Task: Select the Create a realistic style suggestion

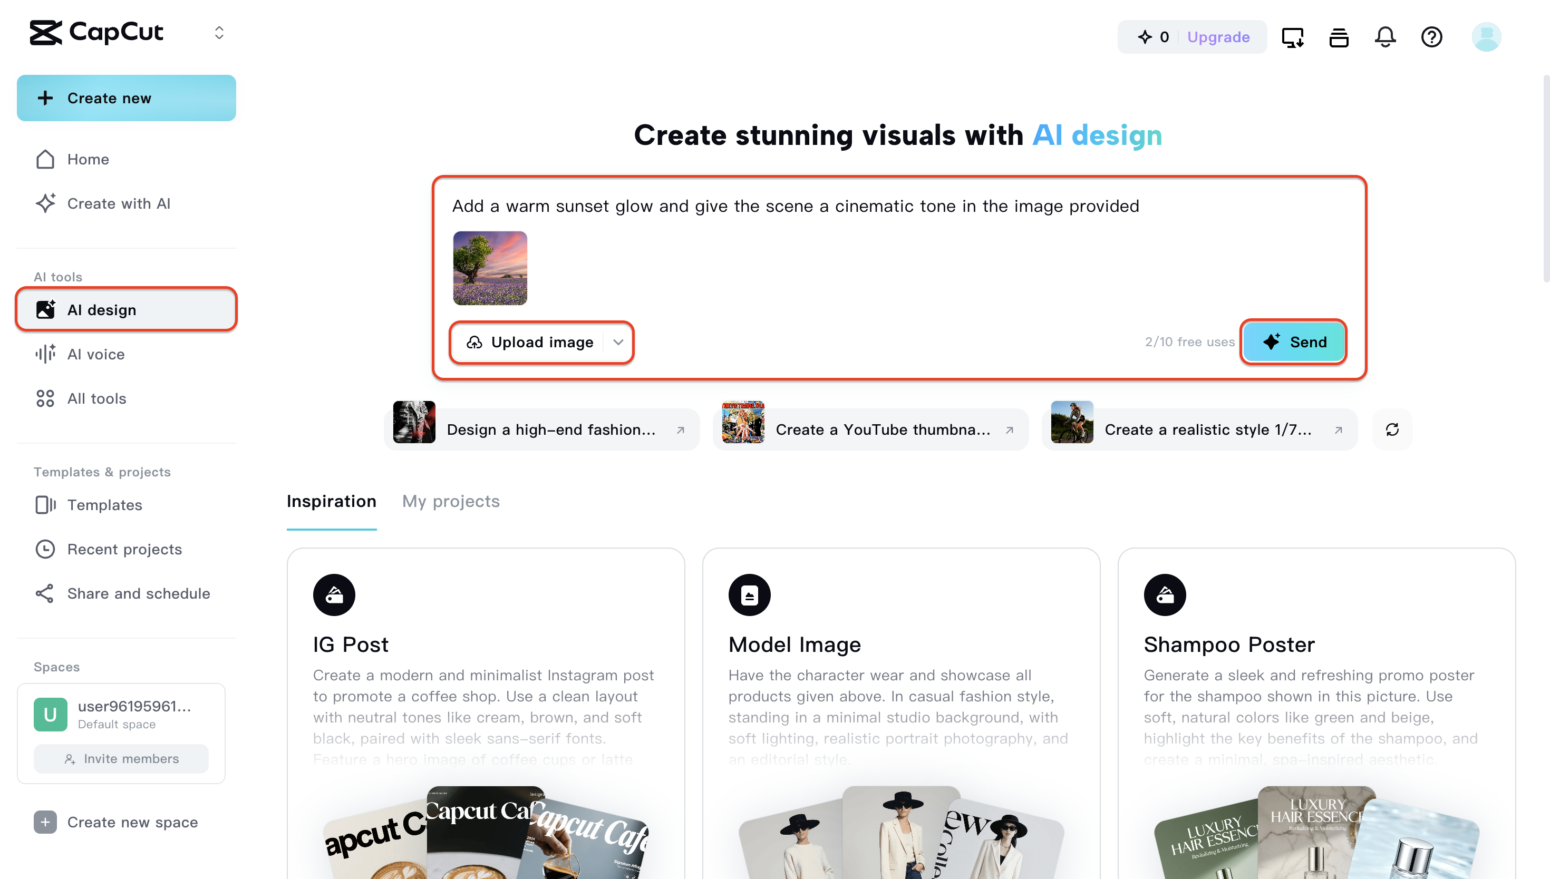Action: [1199, 429]
